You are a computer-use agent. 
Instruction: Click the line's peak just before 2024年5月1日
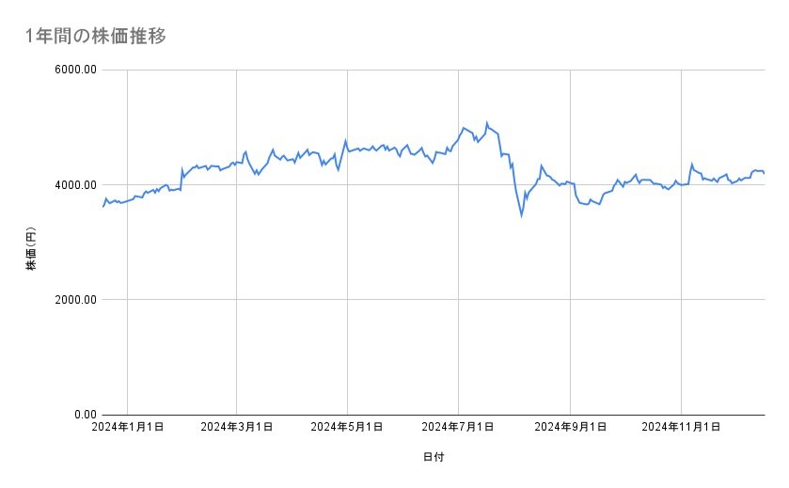pyautogui.click(x=345, y=140)
